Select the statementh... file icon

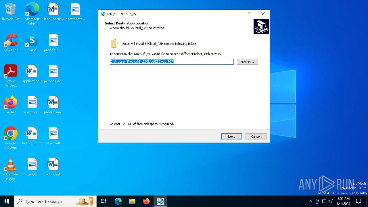point(53,136)
